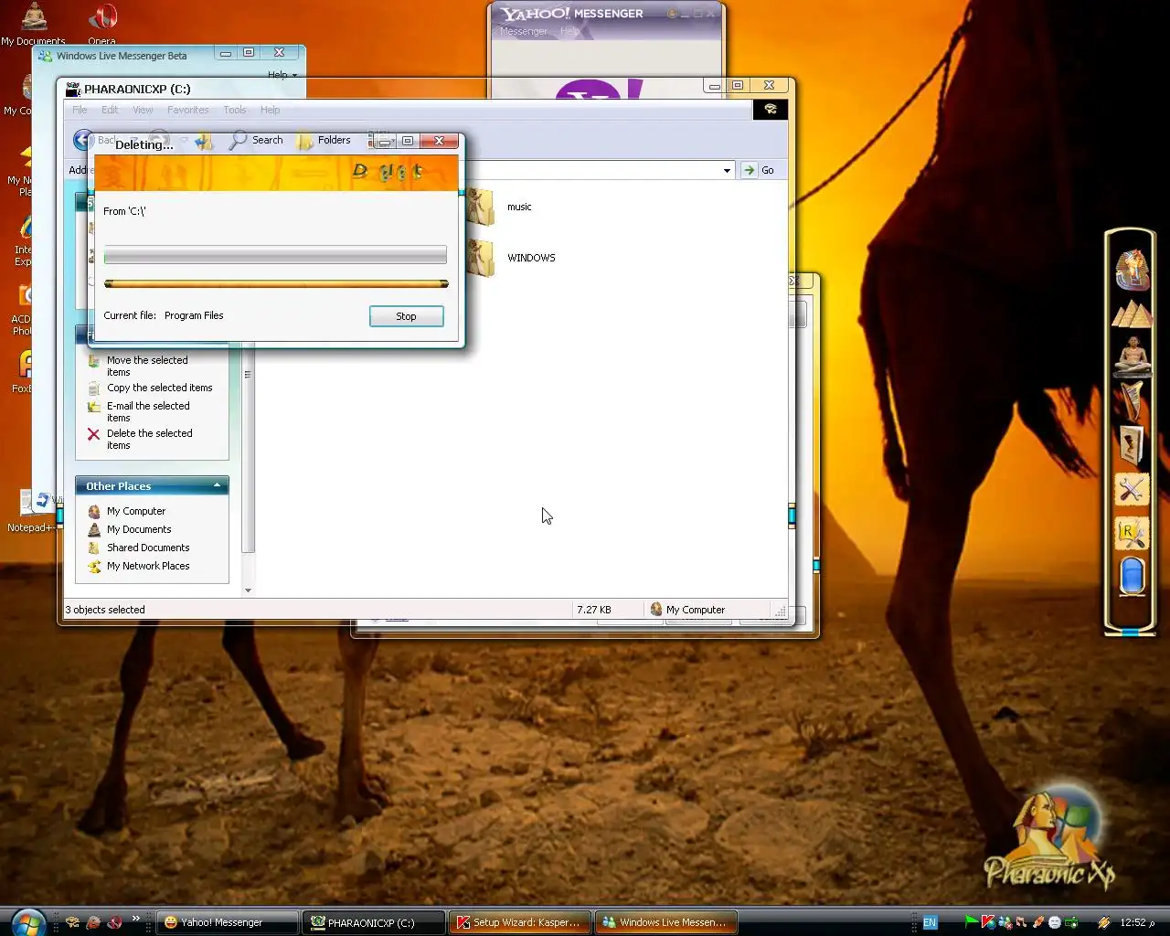This screenshot has height=936, width=1170.
Task: Click the Kaspersky tray icon
Action: pos(987,922)
